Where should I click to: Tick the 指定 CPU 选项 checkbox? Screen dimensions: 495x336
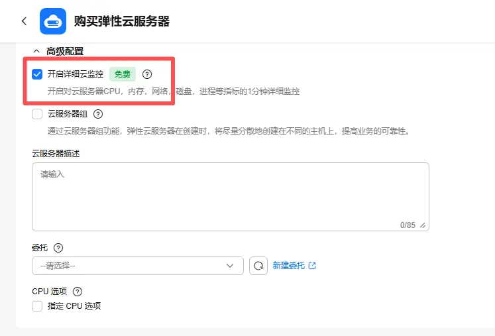tap(38, 306)
